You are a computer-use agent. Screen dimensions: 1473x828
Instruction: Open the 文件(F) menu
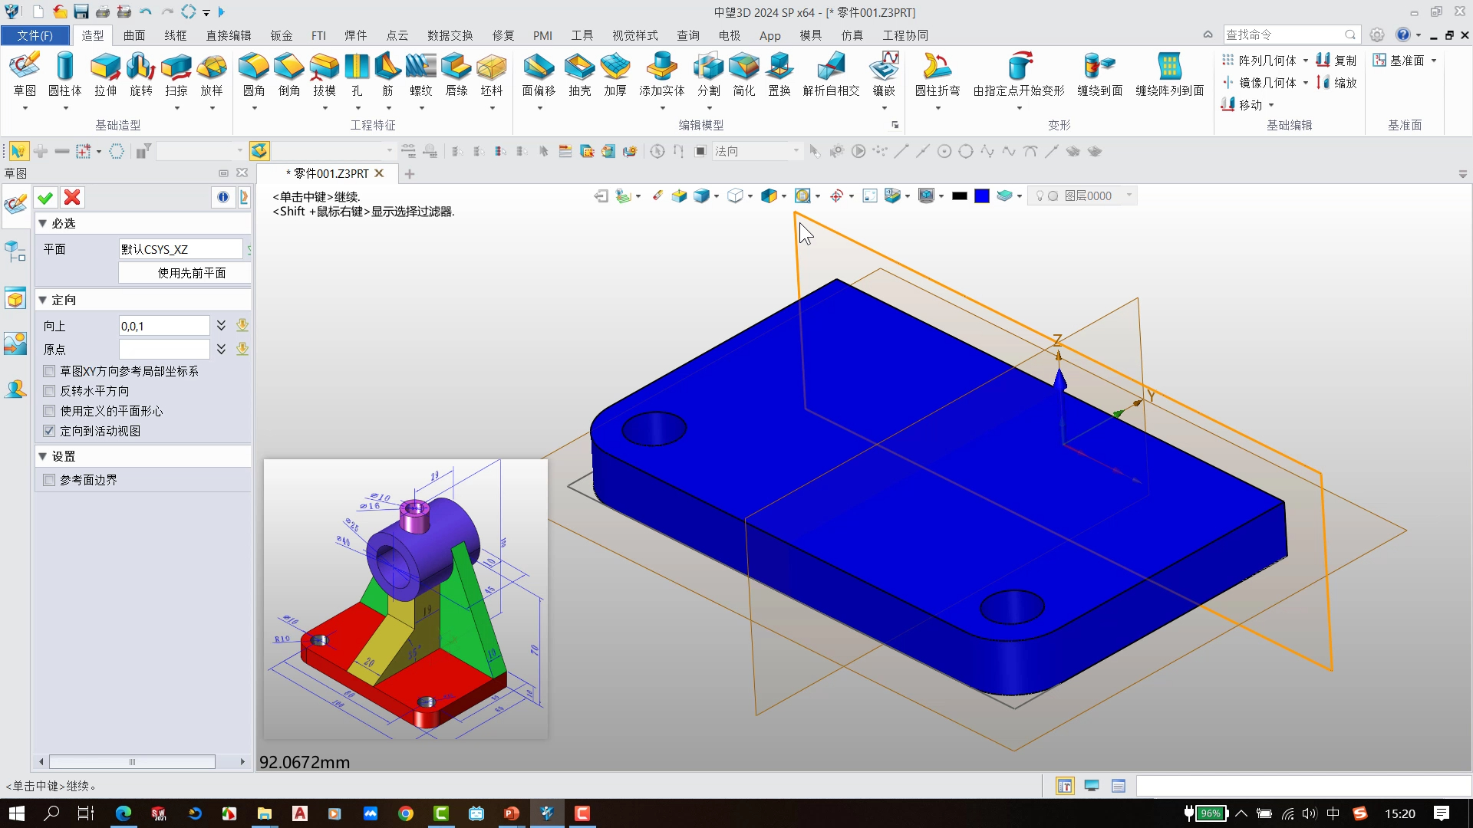tap(35, 35)
